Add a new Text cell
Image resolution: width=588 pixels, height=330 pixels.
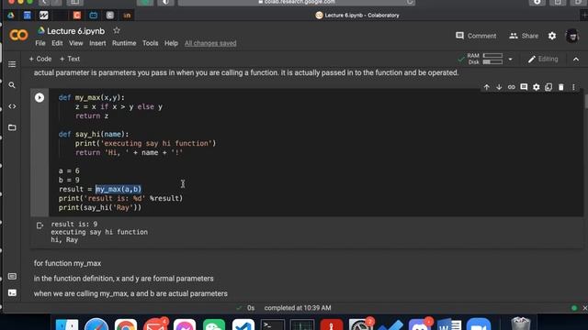[x=70, y=59]
